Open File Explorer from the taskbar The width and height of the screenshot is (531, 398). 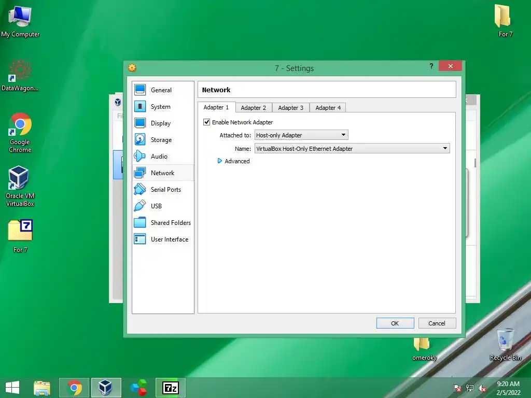click(x=42, y=388)
